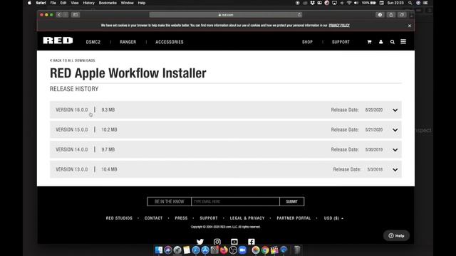The width and height of the screenshot is (456, 256).
Task: Click the SUBMIT newsletter button
Action: click(291, 201)
